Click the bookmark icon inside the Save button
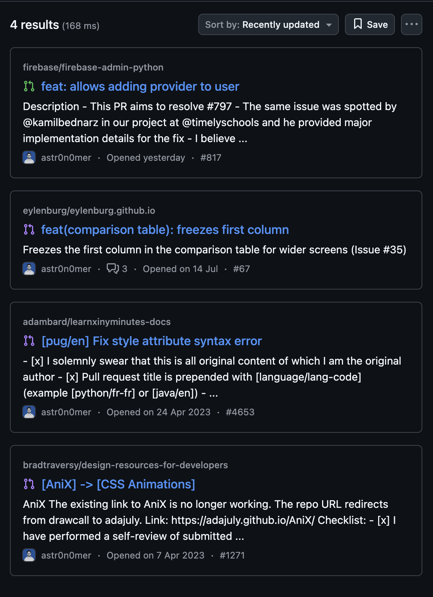 [x=358, y=24]
